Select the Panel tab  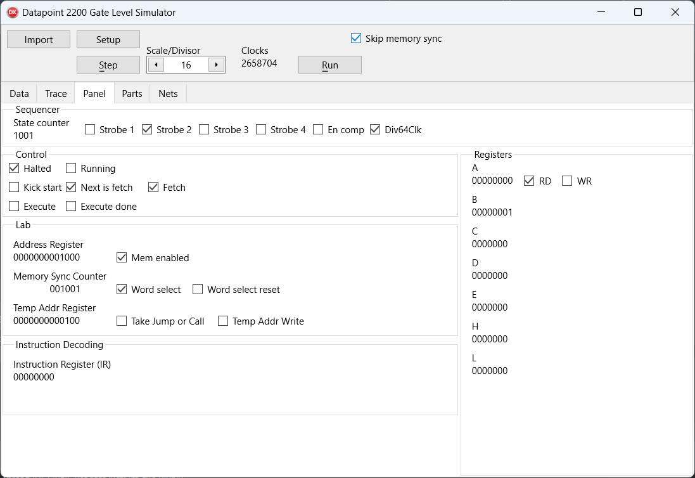click(x=94, y=93)
